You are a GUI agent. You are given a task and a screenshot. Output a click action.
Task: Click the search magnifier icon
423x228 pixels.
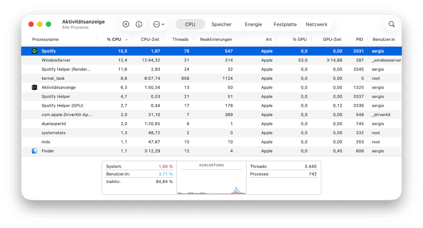[x=391, y=24]
